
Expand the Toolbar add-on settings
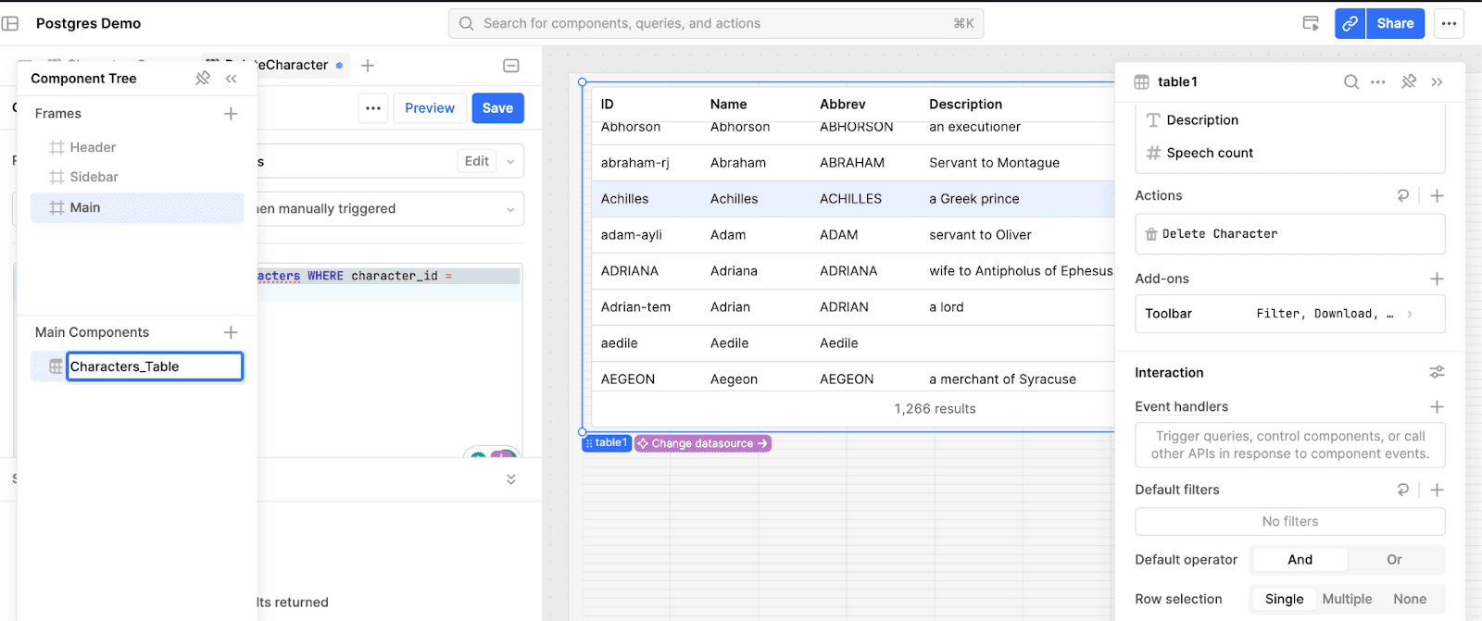point(1410,315)
